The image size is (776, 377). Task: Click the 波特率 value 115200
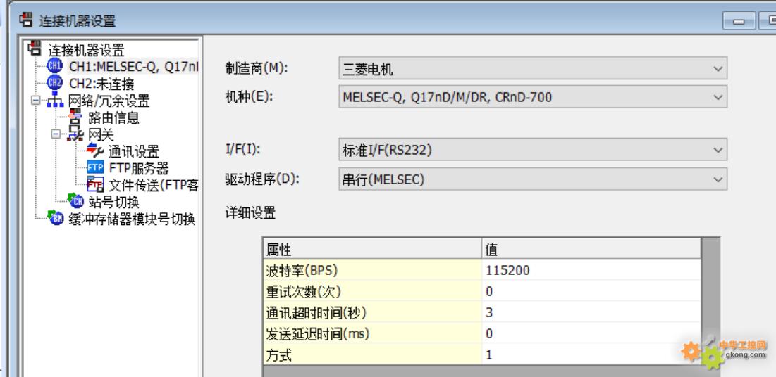click(591, 270)
